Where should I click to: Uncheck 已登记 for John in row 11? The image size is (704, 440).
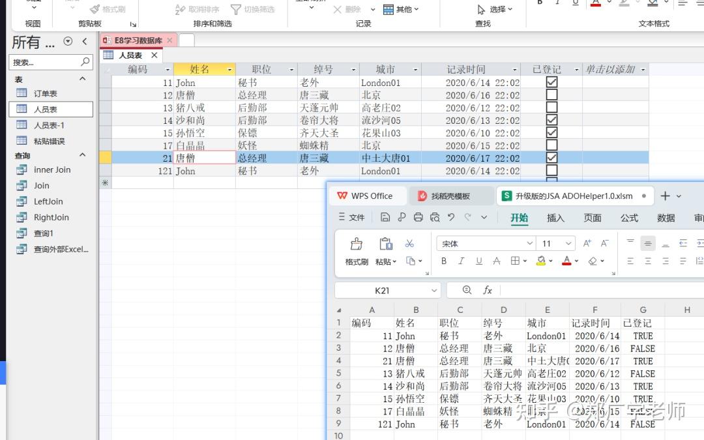[551, 82]
